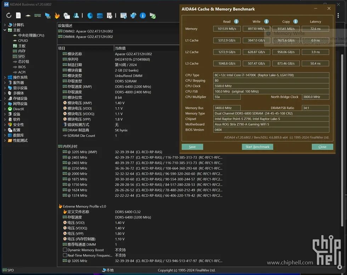Click the AIDA64 app icon in title bar
The image size is (347, 275).
tap(6, 4)
